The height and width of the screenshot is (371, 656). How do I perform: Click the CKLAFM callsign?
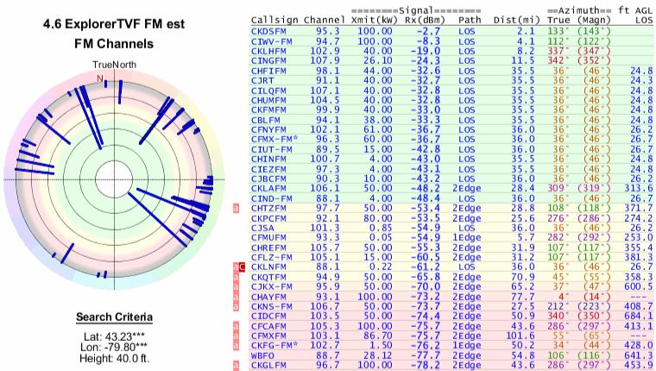pos(268,189)
